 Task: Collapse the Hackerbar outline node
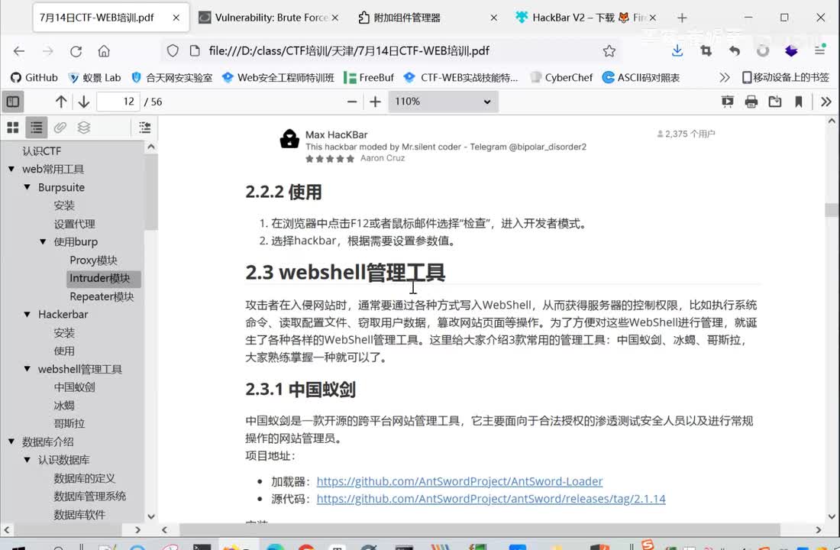coord(27,314)
